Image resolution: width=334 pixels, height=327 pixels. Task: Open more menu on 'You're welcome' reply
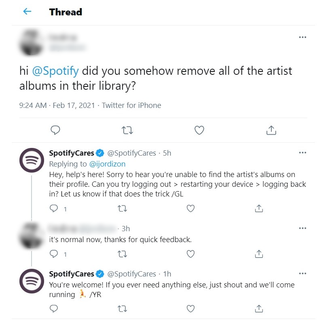click(302, 274)
